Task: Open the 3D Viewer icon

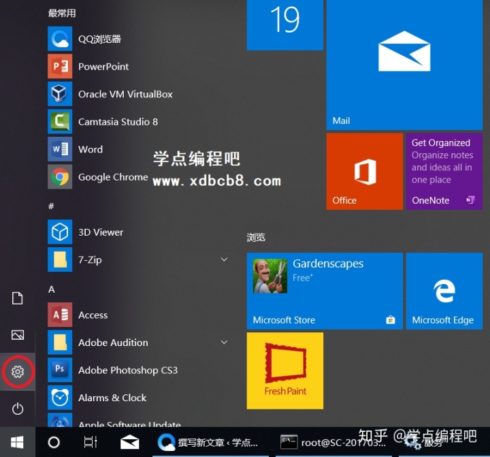Action: (x=60, y=232)
